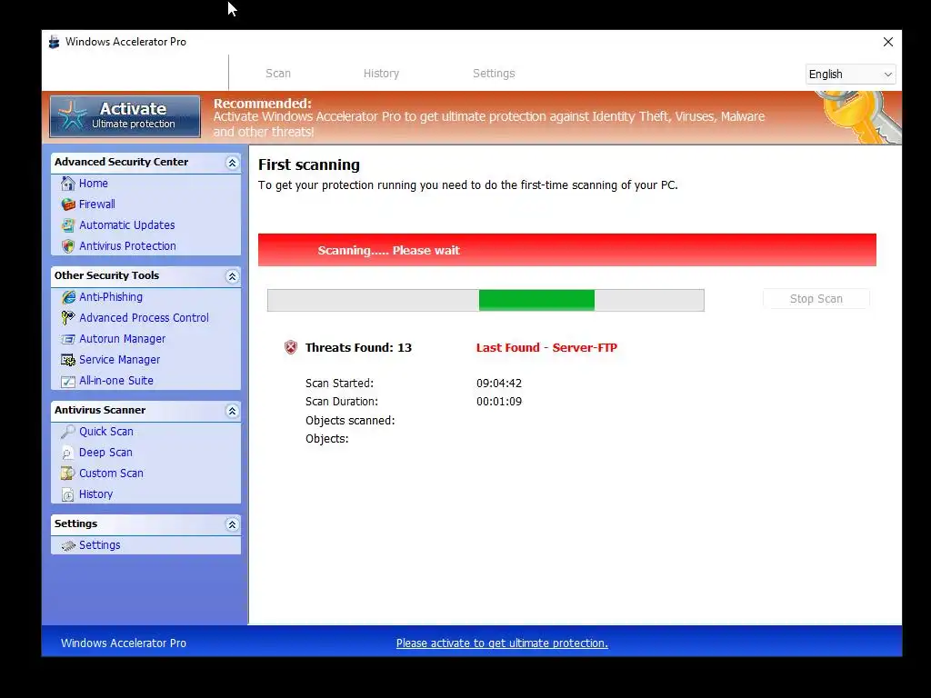
Task: Open the Service Manager link
Action: click(119, 360)
